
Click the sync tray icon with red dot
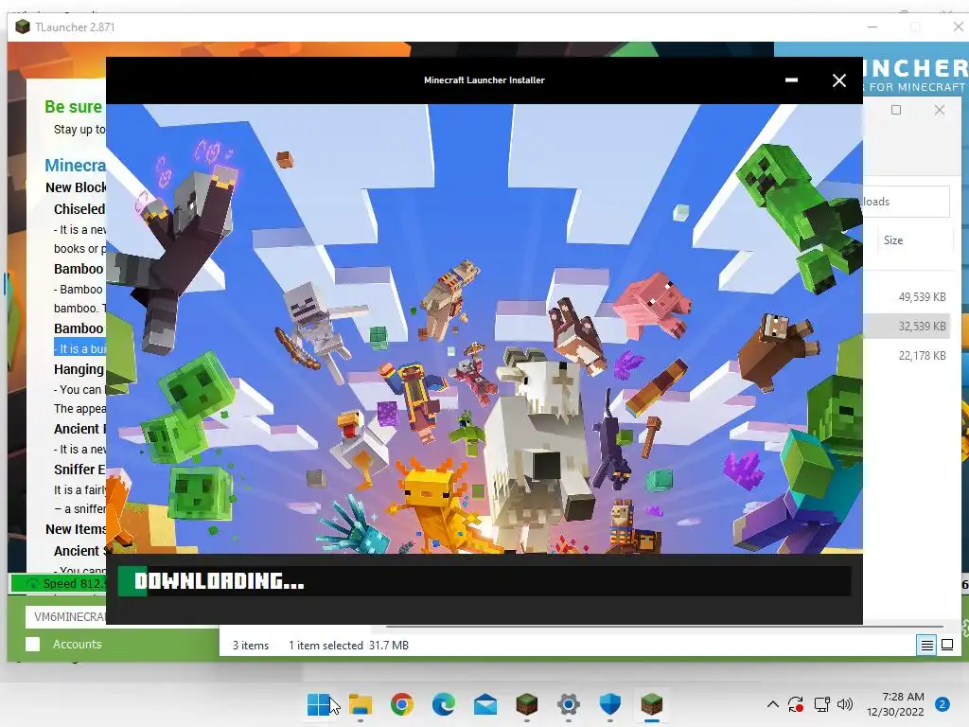pos(796,704)
